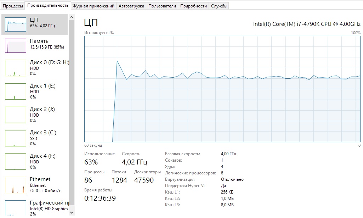Open the Журнал приложений tab
This screenshot has height=218, width=363.
tap(93, 6)
